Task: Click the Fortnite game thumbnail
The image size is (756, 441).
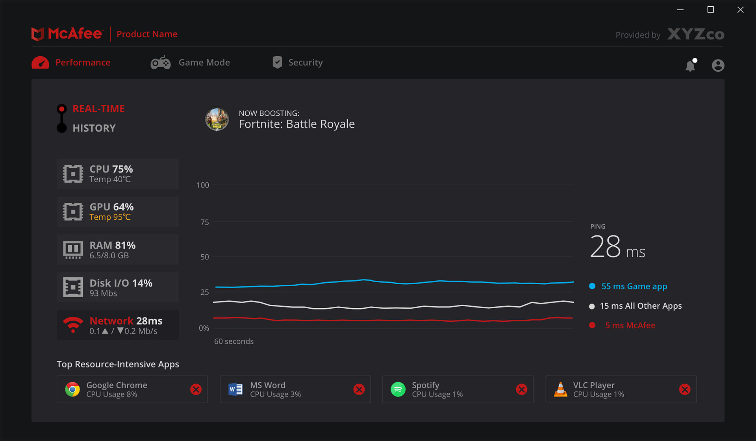Action: 217,119
